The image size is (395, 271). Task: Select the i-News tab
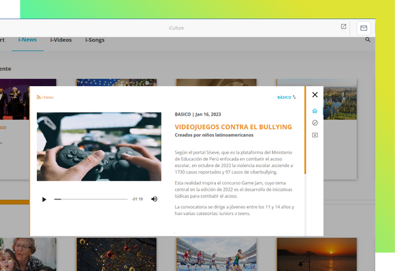coord(28,40)
